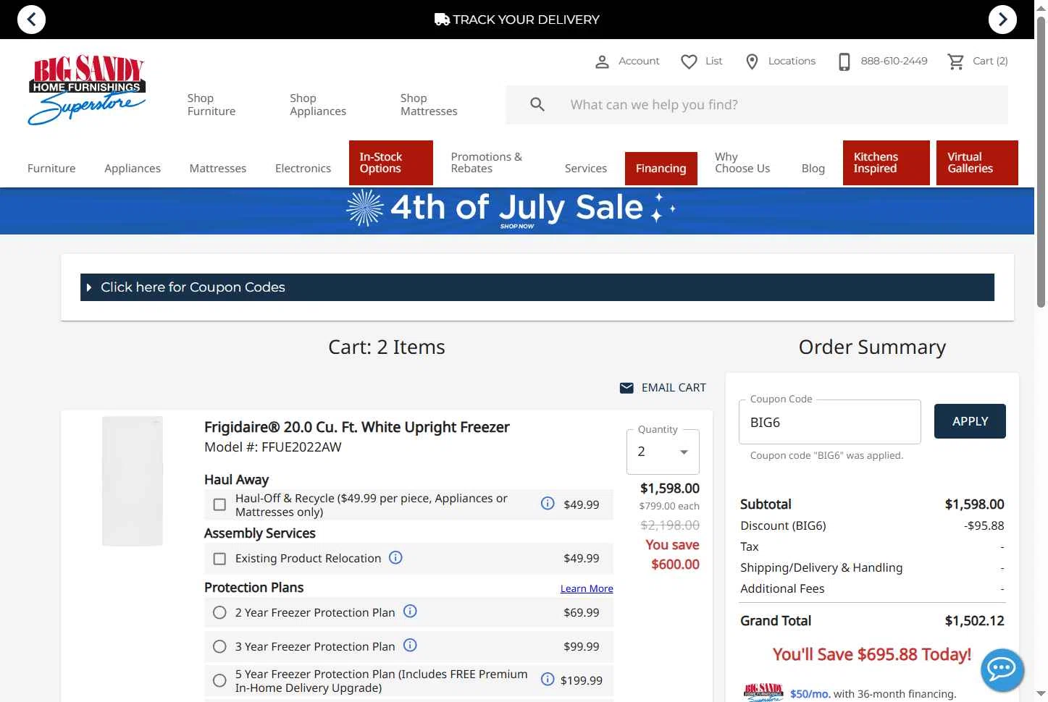1048x702 pixels.
Task: Click the Coupon Code input field
Action: pos(830,422)
